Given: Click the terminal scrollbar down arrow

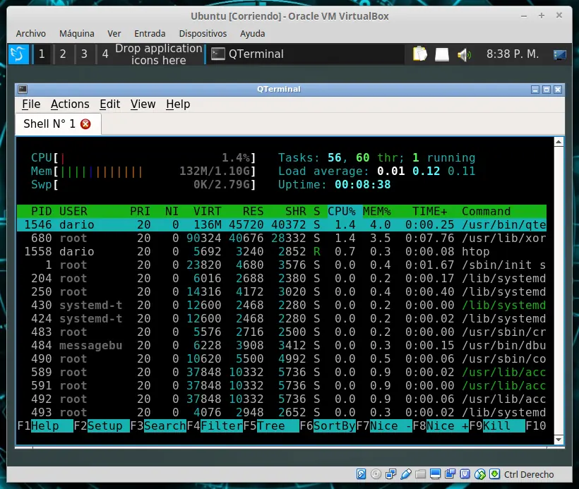Looking at the screenshot, I should (559, 440).
